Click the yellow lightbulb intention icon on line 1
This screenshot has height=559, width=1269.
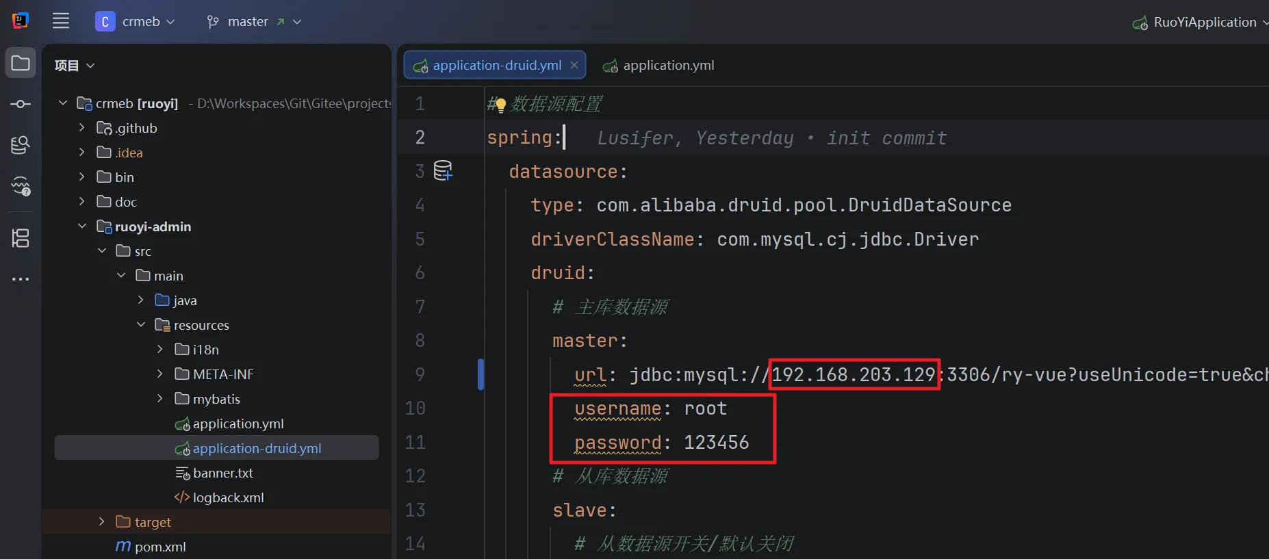500,105
